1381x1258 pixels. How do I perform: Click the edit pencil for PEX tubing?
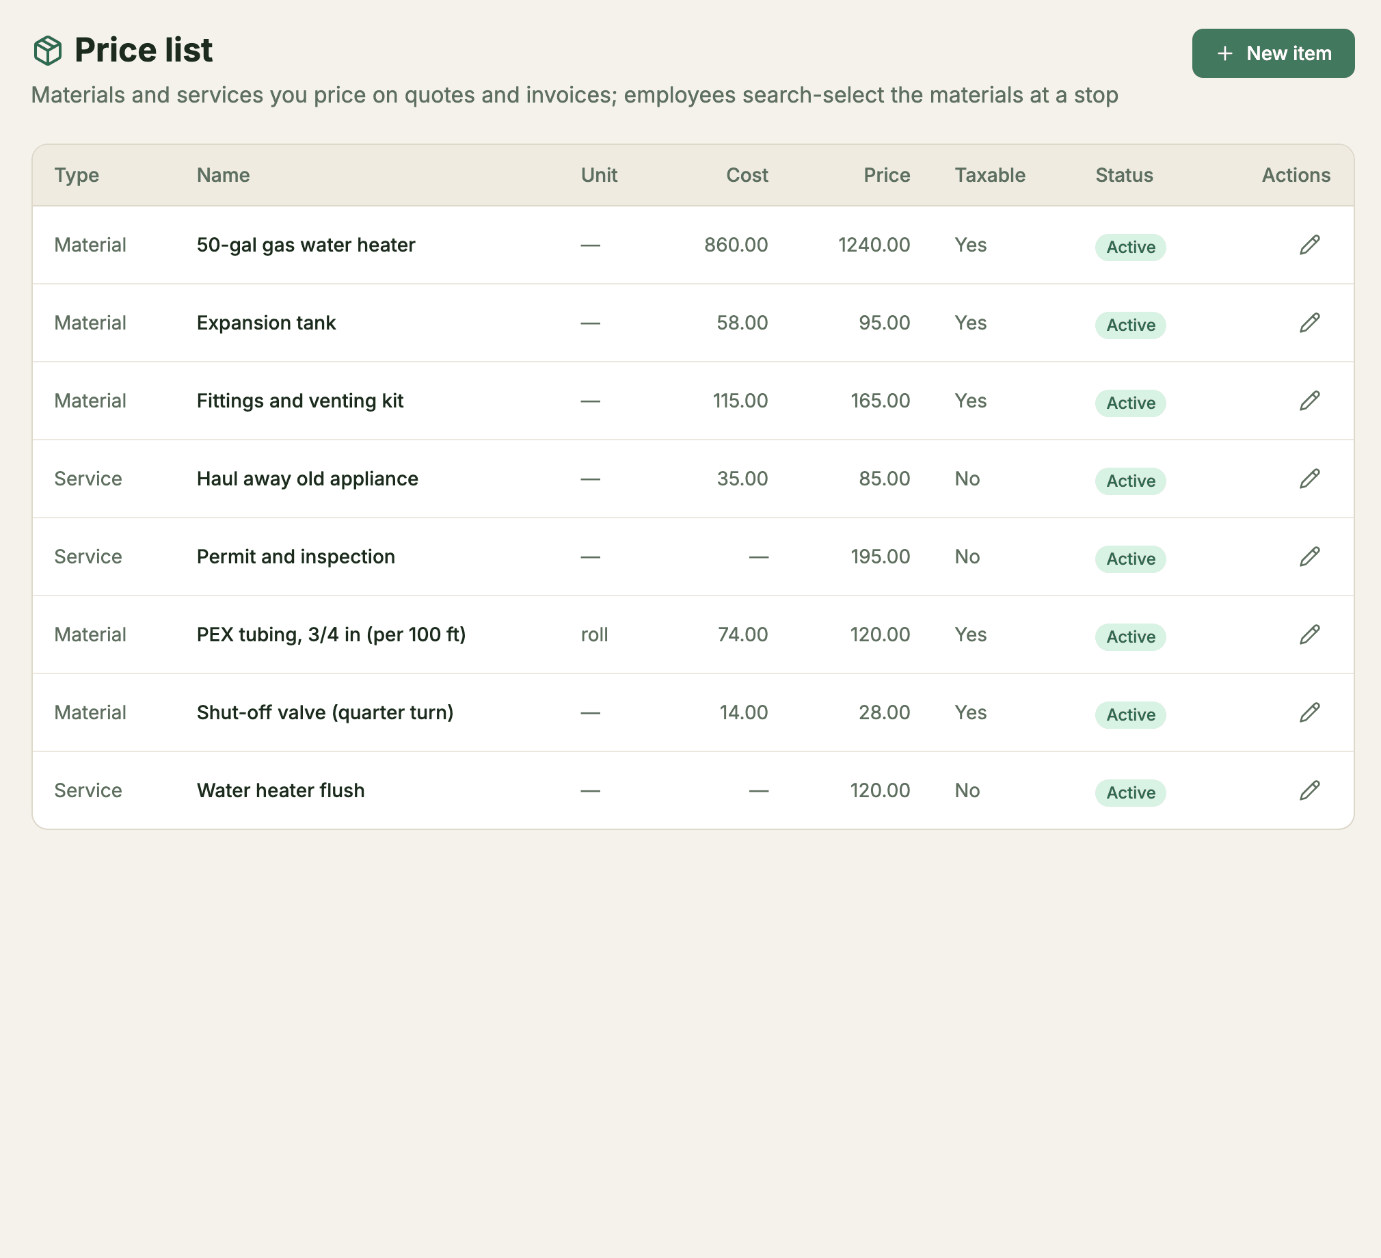[x=1309, y=634]
